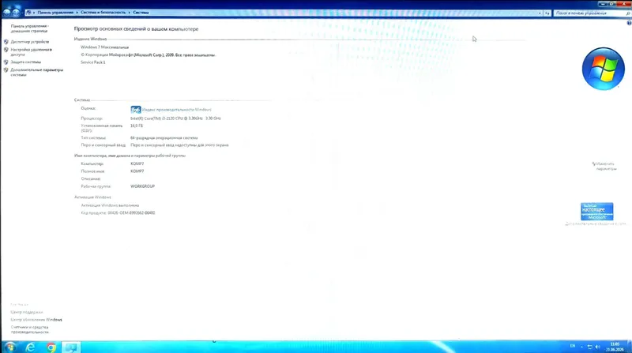Expand the address bar history dropdown arrow

click(x=540, y=13)
